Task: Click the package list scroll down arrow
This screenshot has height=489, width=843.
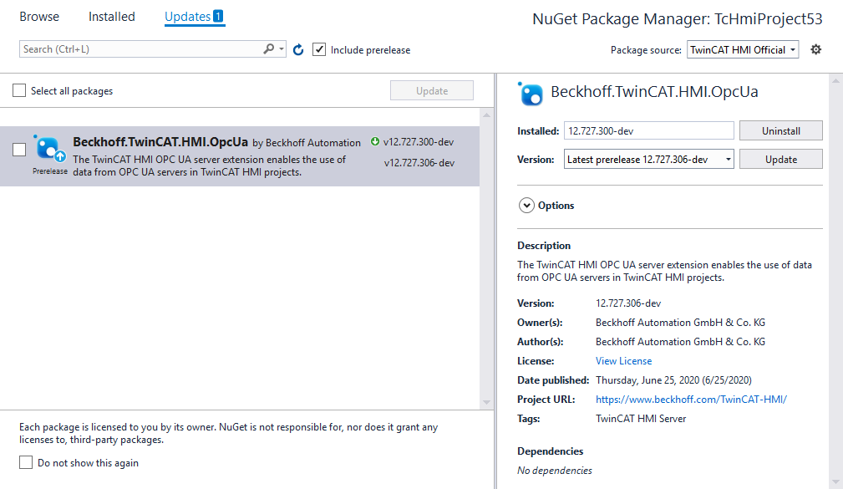Action: click(x=486, y=402)
